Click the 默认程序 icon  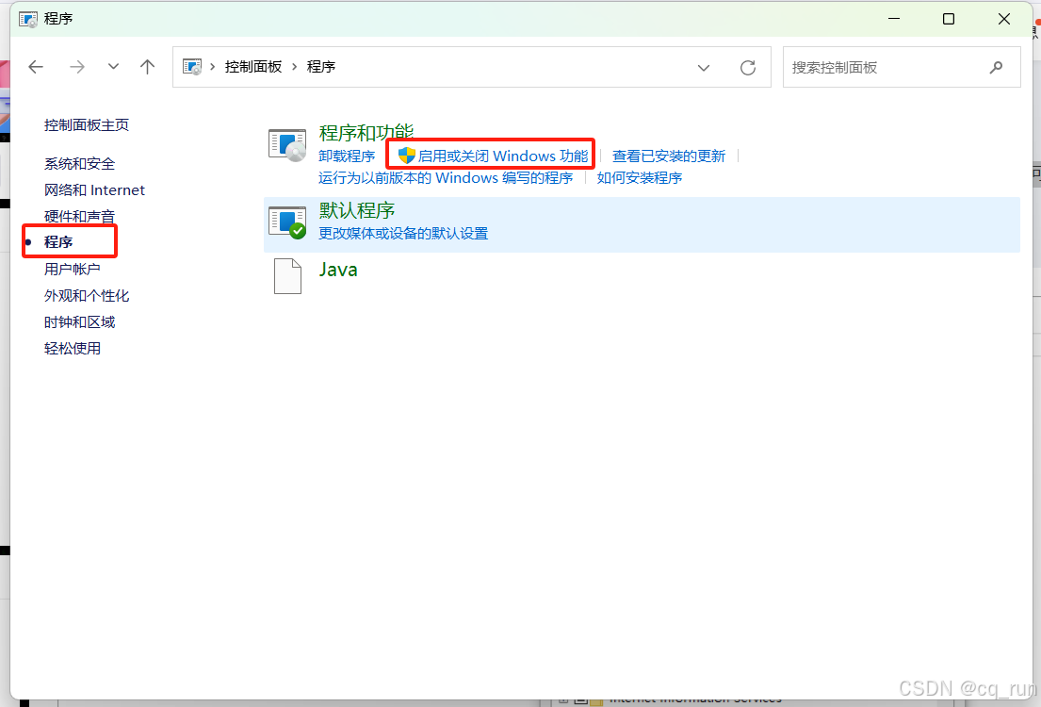pyautogui.click(x=287, y=222)
